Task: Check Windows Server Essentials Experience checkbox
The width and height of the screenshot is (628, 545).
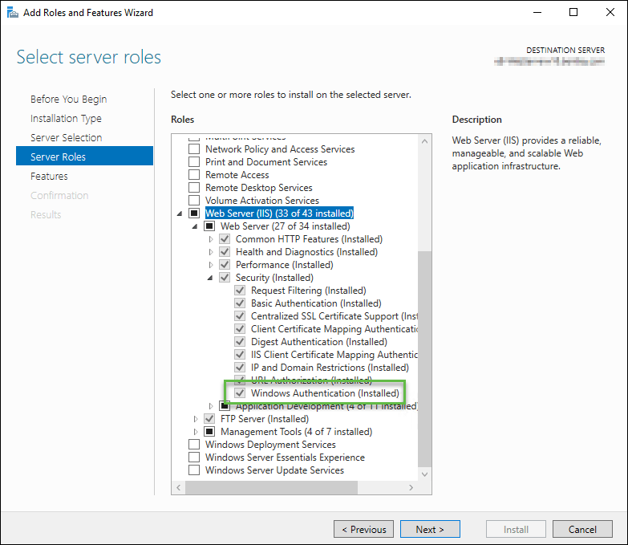Action: point(194,458)
